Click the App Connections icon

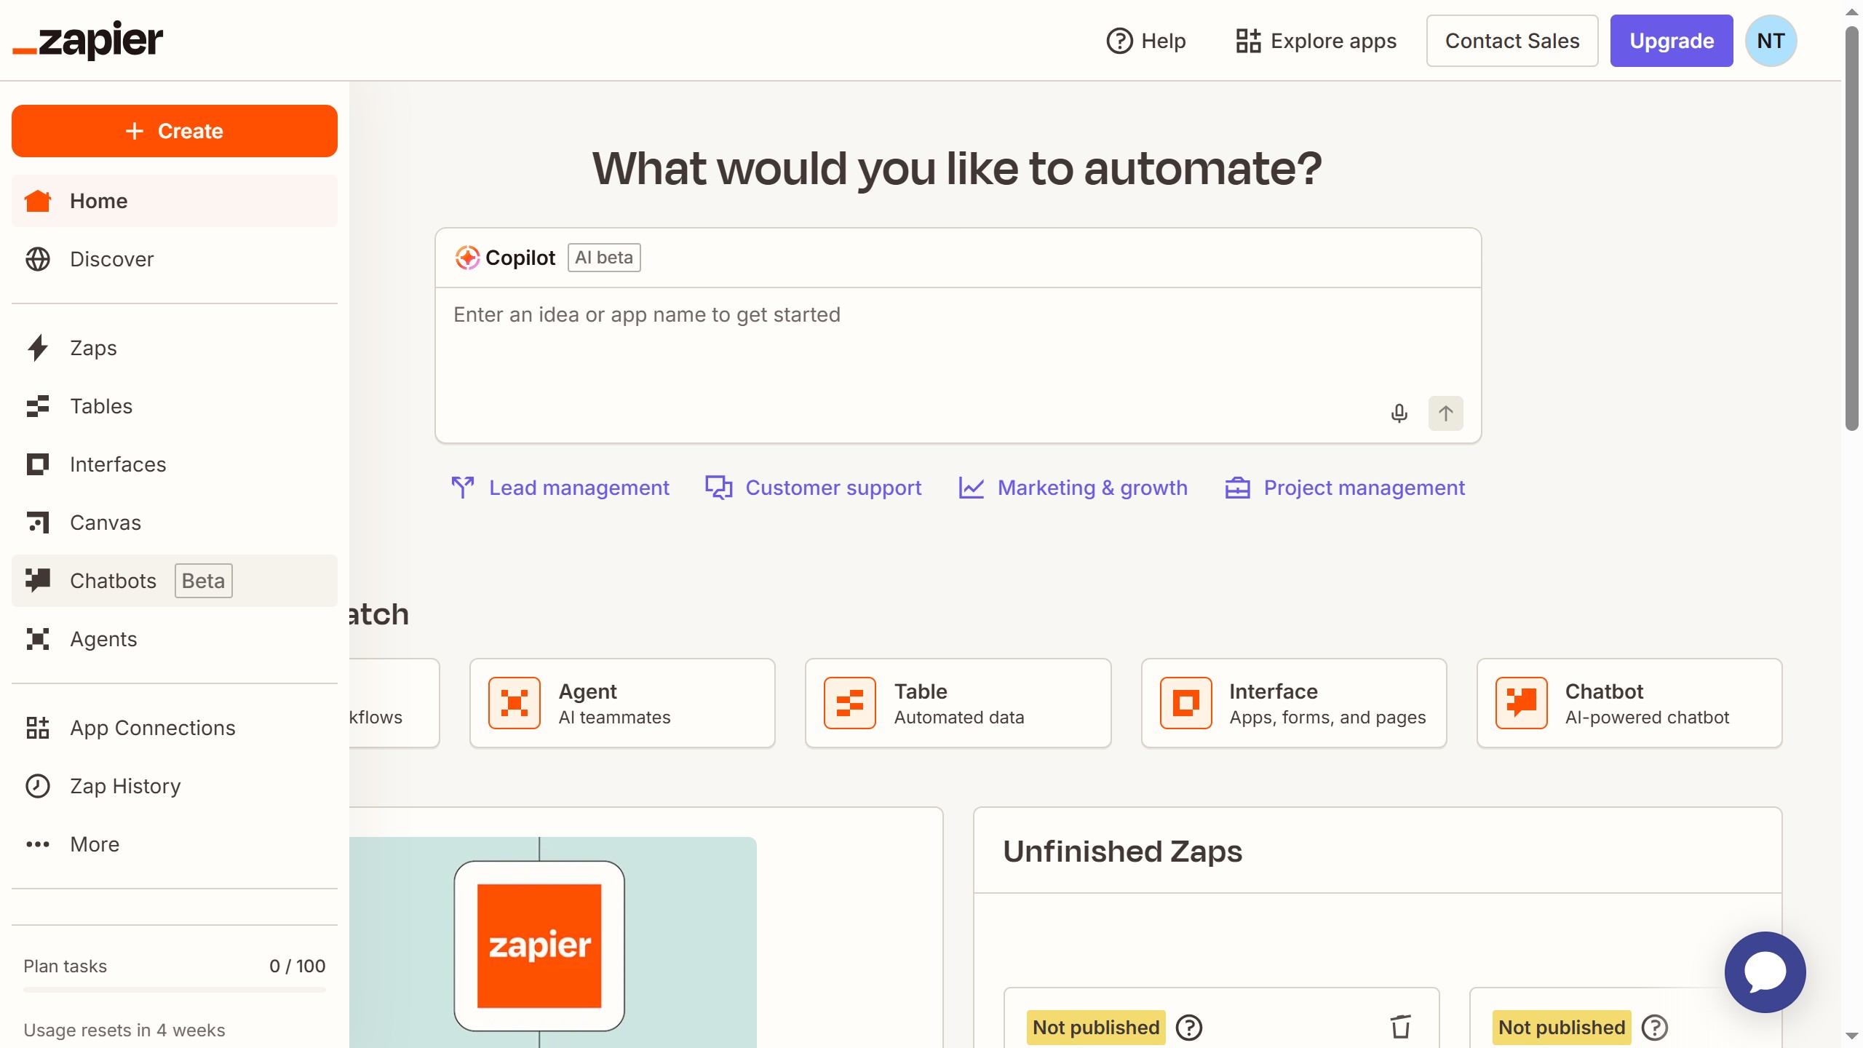click(x=38, y=728)
